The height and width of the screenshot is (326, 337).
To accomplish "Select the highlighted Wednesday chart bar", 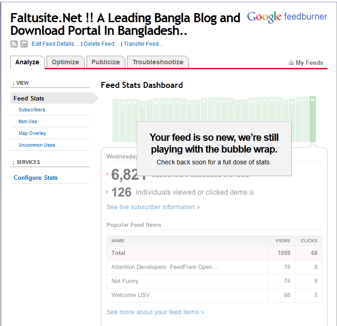I will coord(313,119).
